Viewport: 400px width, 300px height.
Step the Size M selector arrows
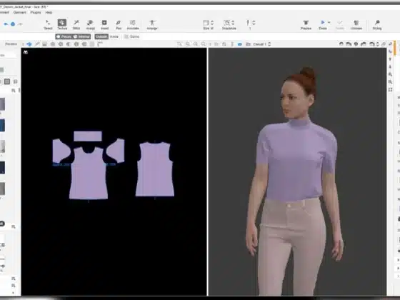(212, 23)
